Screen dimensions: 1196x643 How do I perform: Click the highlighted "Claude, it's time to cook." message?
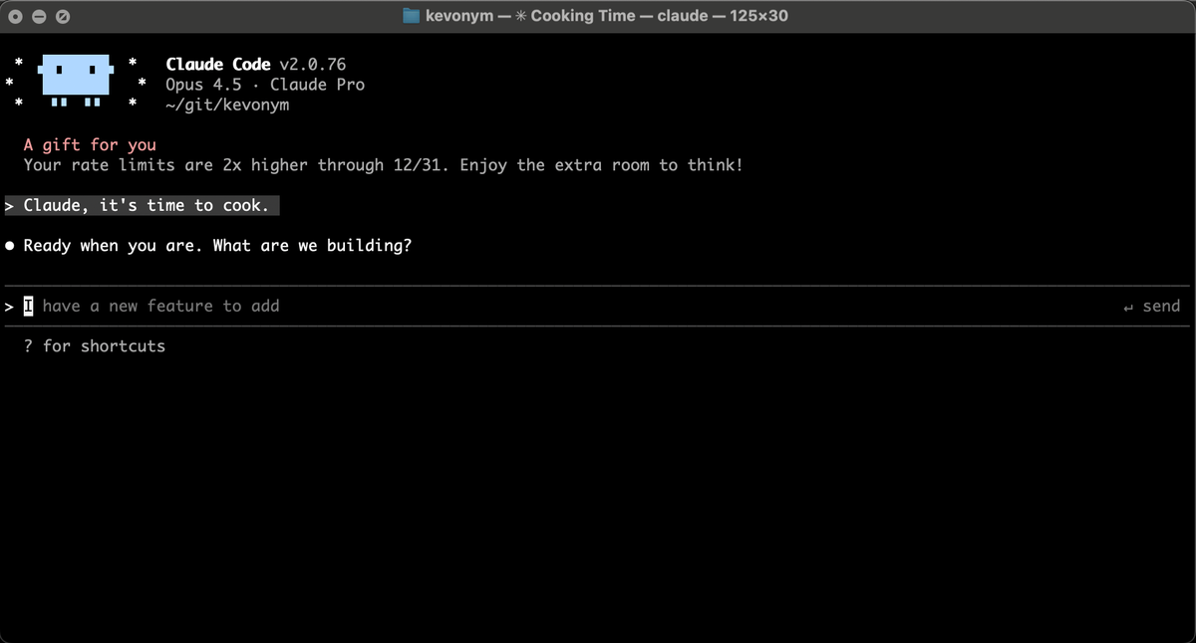(x=146, y=206)
